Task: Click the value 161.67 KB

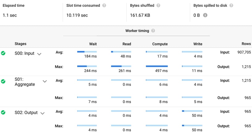Action: coord(140,15)
